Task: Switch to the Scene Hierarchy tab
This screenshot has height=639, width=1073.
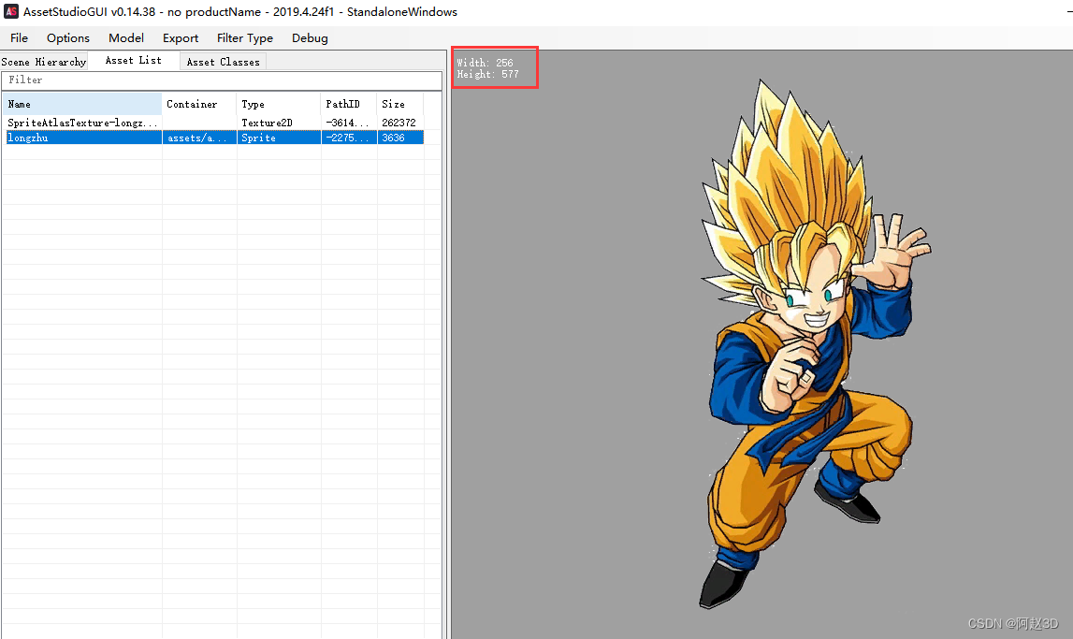Action: click(x=44, y=62)
